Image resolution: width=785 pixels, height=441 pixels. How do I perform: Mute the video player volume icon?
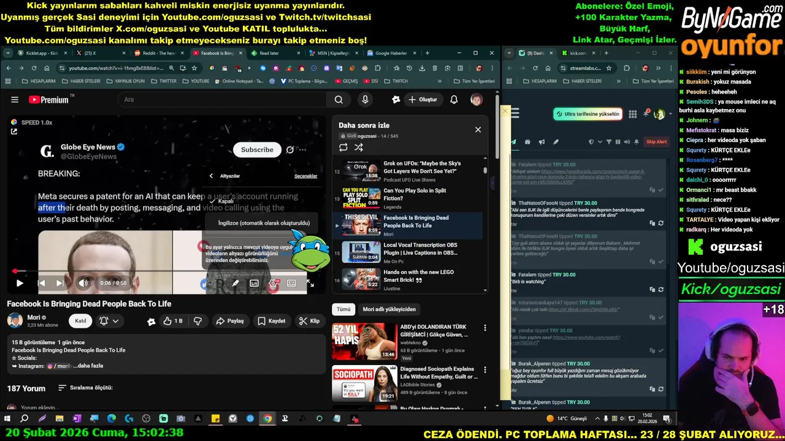pos(83,283)
